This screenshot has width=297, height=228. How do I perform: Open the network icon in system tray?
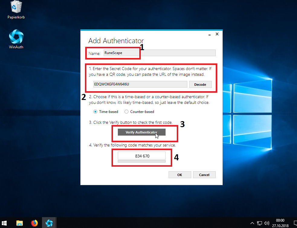tap(260, 223)
